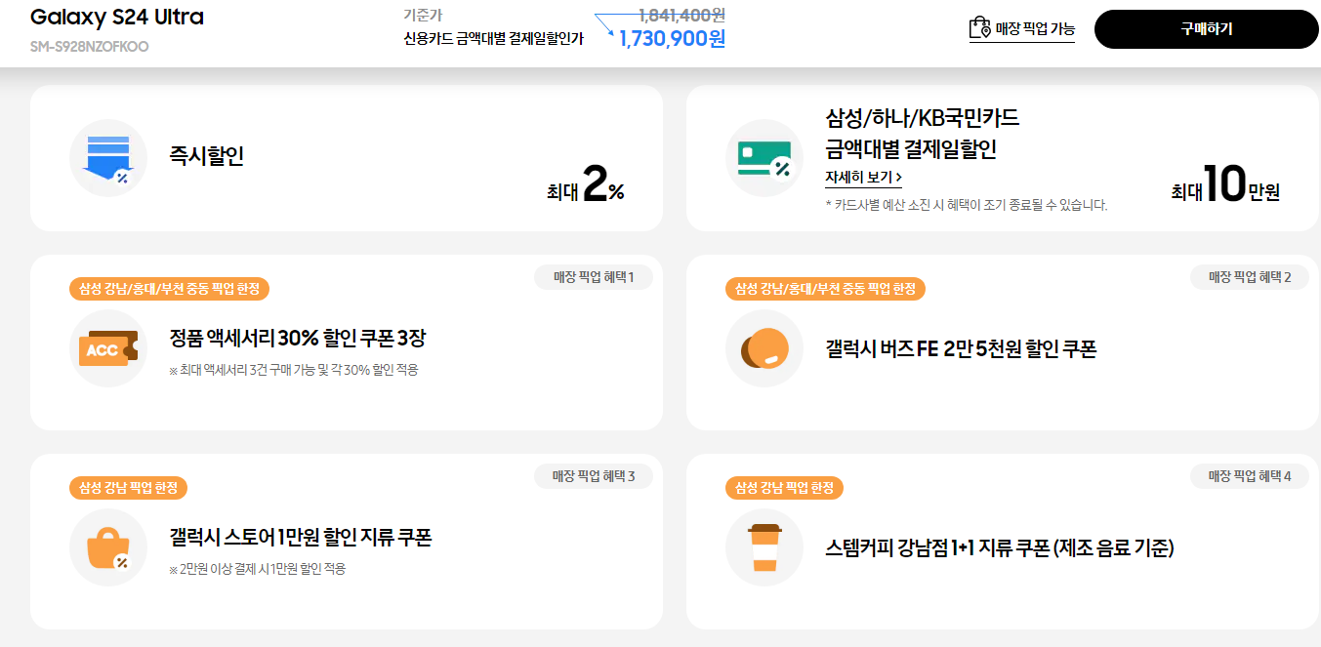This screenshot has height=647, width=1321.
Task: Click the Galaxy Buds FE orange icon
Action: coord(764,348)
